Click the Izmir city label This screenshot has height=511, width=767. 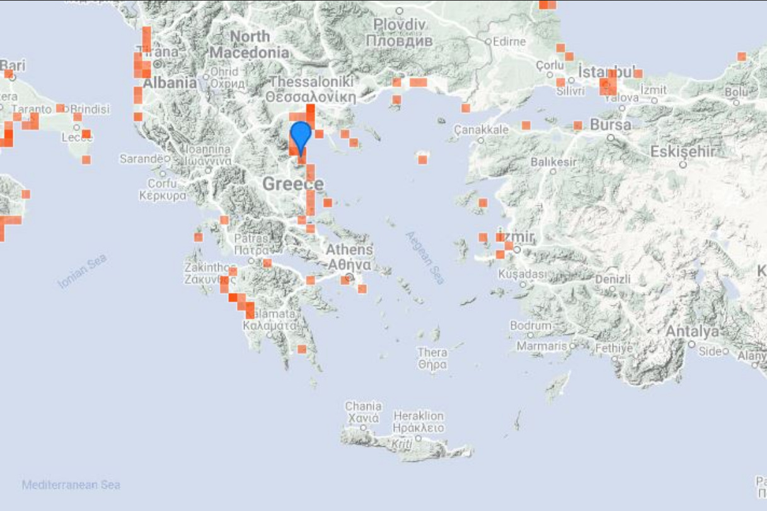[516, 237]
